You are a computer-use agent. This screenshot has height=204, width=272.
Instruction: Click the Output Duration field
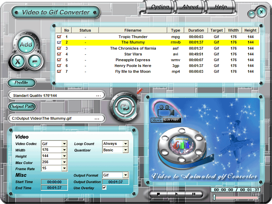tap(116, 182)
